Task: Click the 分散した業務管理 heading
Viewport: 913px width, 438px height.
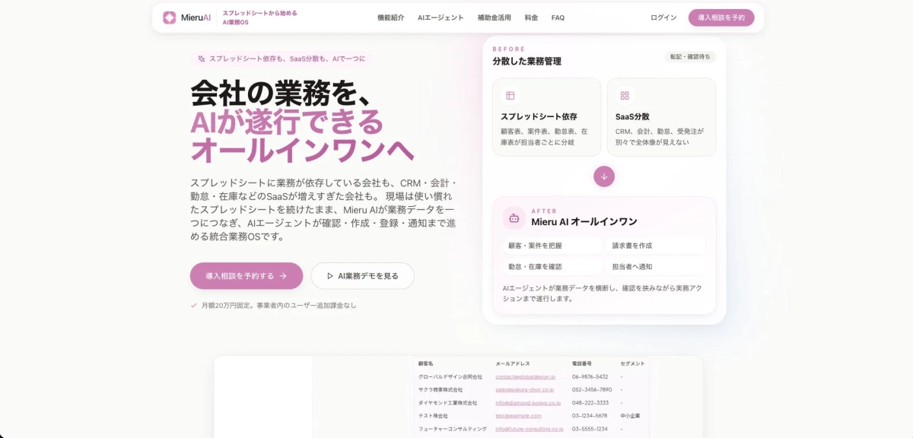Action: (x=526, y=62)
